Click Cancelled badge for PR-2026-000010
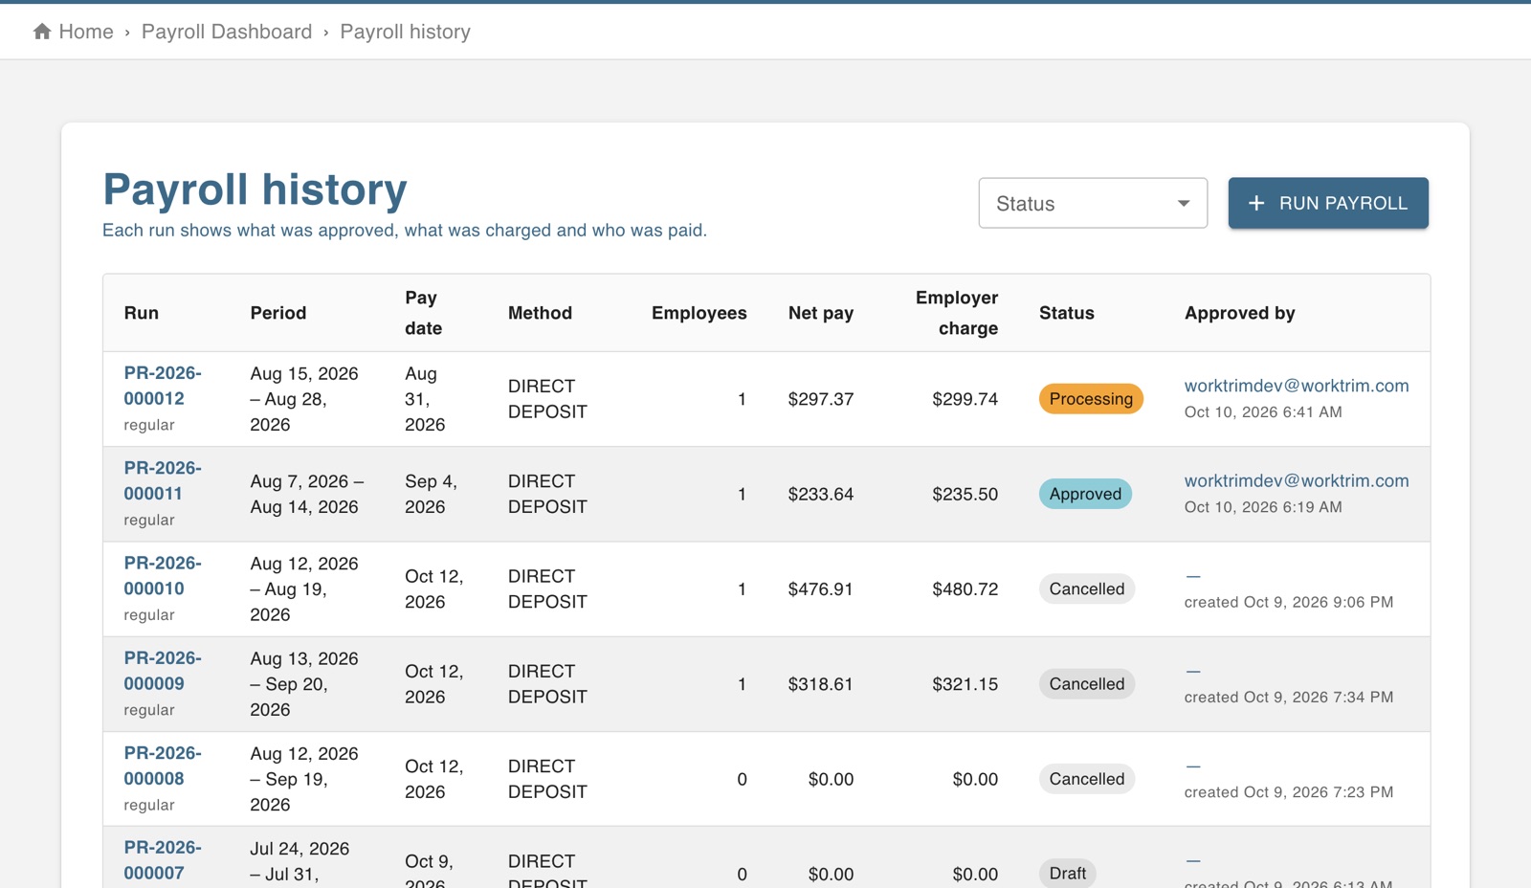This screenshot has height=888, width=1531. 1087,588
